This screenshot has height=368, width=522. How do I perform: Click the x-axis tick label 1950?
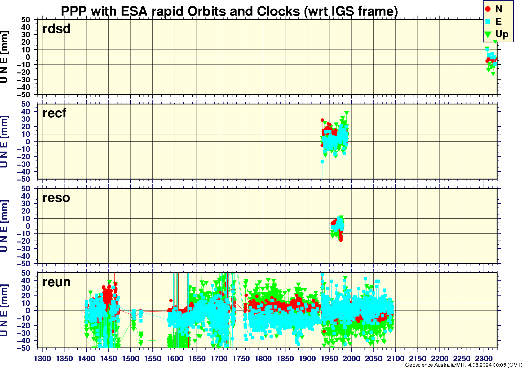coord(329,358)
